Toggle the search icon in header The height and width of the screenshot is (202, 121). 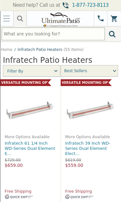[x=20, y=19]
